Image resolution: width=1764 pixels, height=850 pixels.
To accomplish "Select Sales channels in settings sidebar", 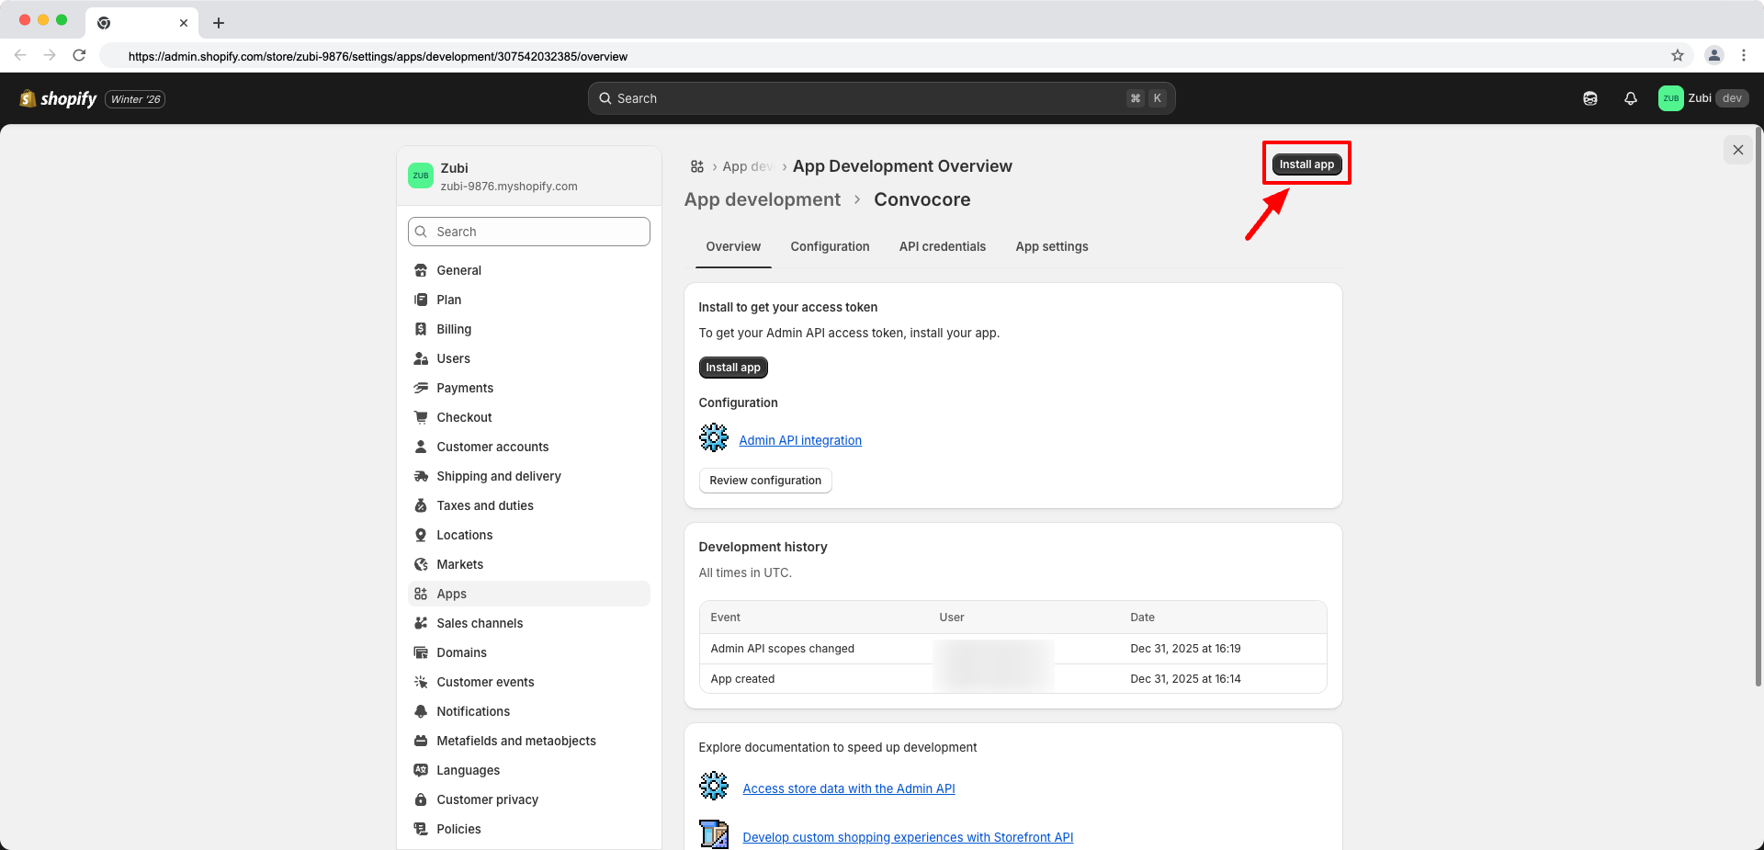I will (529, 623).
